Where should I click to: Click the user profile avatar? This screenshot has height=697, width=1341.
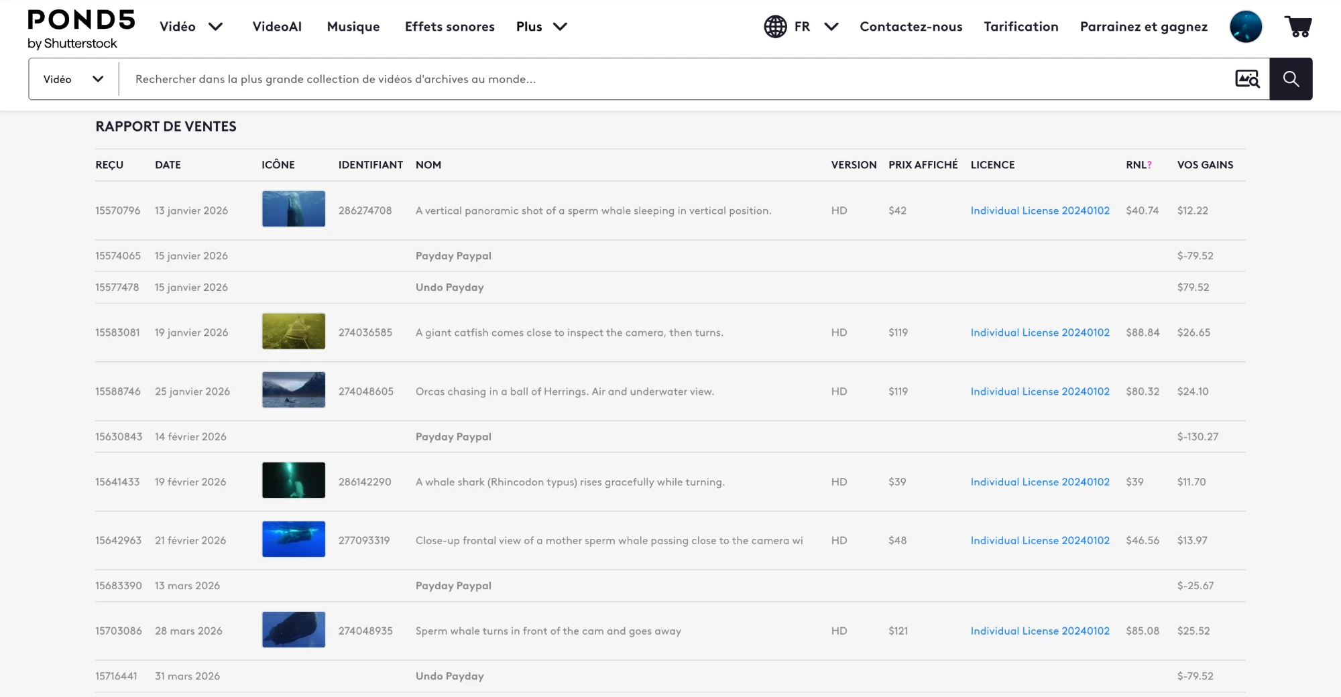(x=1246, y=27)
